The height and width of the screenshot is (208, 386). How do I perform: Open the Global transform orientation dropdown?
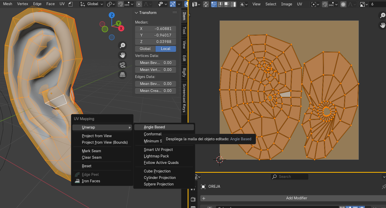(x=92, y=4)
